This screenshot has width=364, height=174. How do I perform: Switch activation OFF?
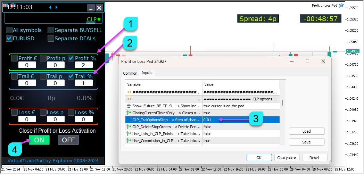[x=68, y=140]
